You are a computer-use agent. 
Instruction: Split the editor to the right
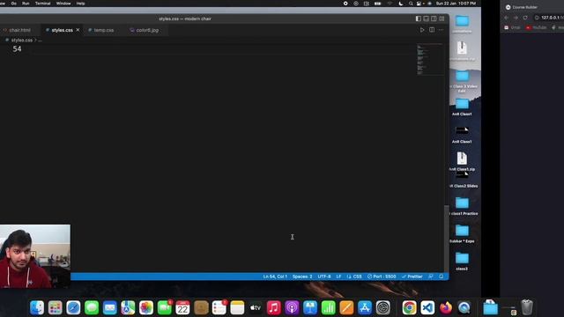click(x=432, y=30)
